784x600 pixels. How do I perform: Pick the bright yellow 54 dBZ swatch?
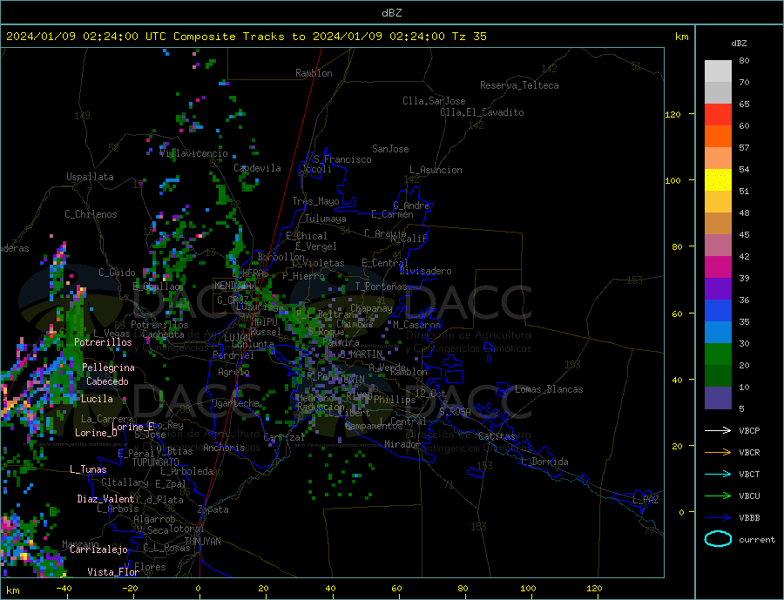point(718,179)
